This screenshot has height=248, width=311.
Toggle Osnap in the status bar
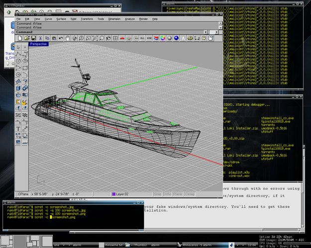tap(190, 194)
